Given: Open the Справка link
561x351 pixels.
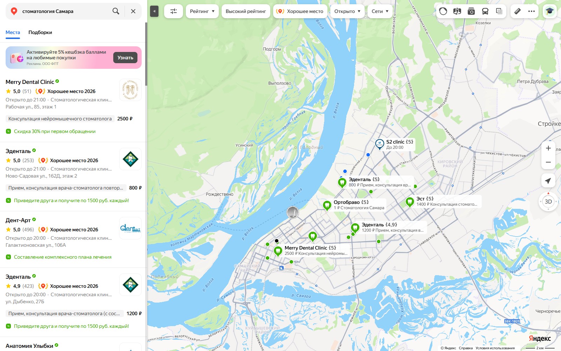Looking at the screenshot, I should pos(466,348).
